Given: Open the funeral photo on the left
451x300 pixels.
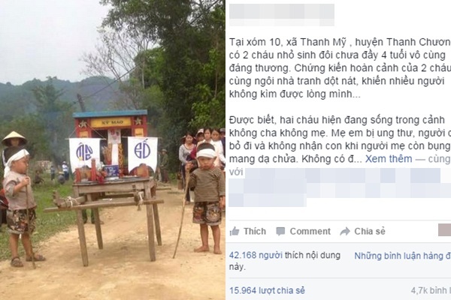Looking at the screenshot, I should click(x=113, y=150).
